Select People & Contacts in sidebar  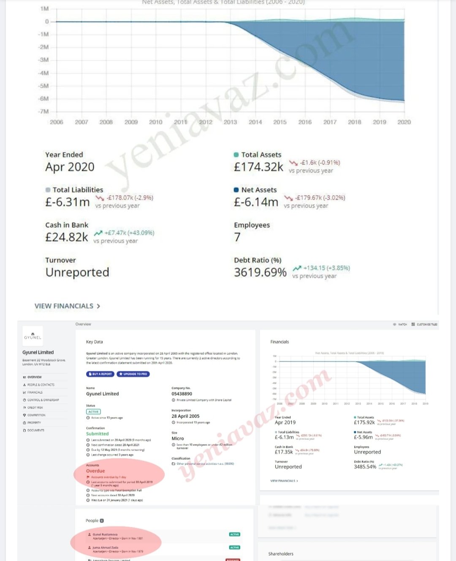[41, 385]
